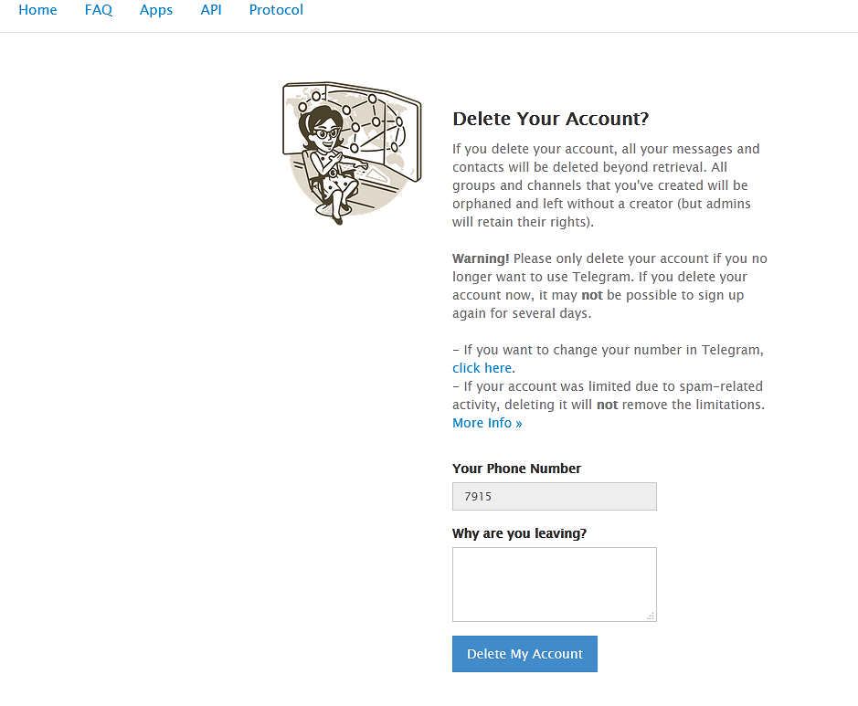
Task: Click the woman-at-map illustration
Action: click(x=352, y=153)
